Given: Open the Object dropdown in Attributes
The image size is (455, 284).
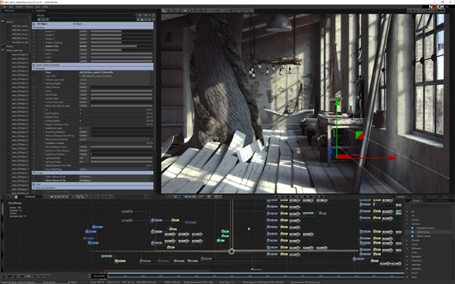Looking at the screenshot, I should point(116,72).
